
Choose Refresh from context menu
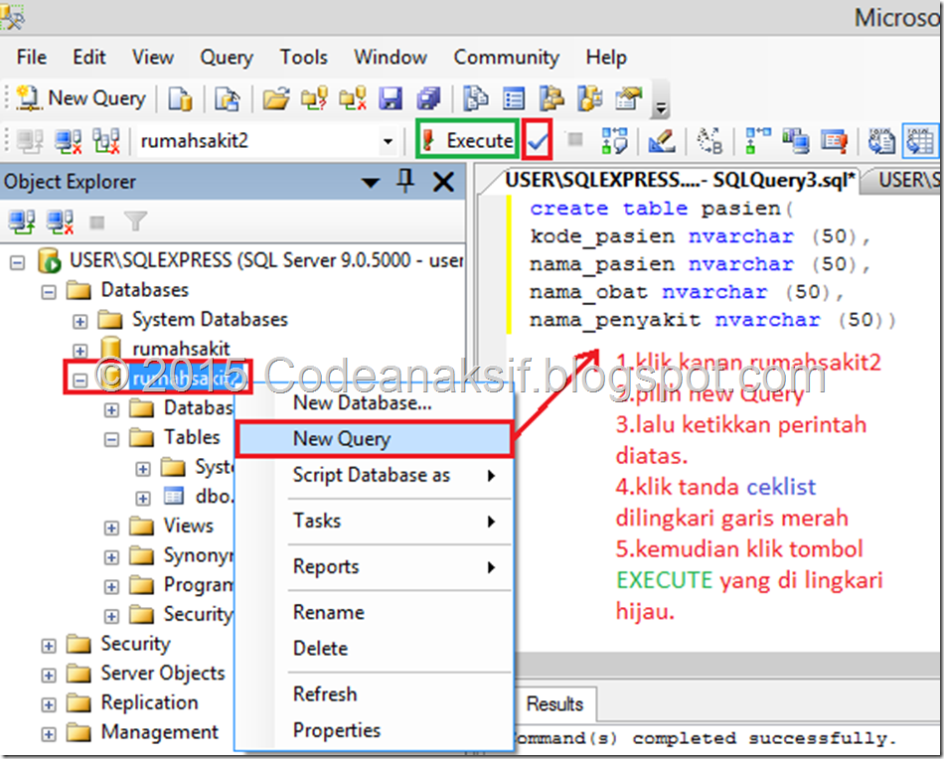374,694
